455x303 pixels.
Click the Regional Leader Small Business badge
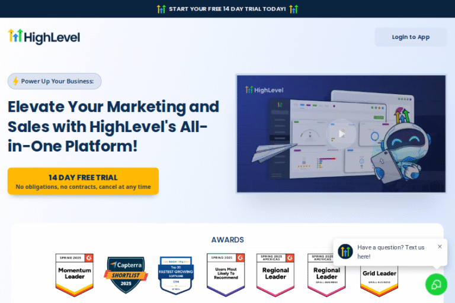pos(326,275)
